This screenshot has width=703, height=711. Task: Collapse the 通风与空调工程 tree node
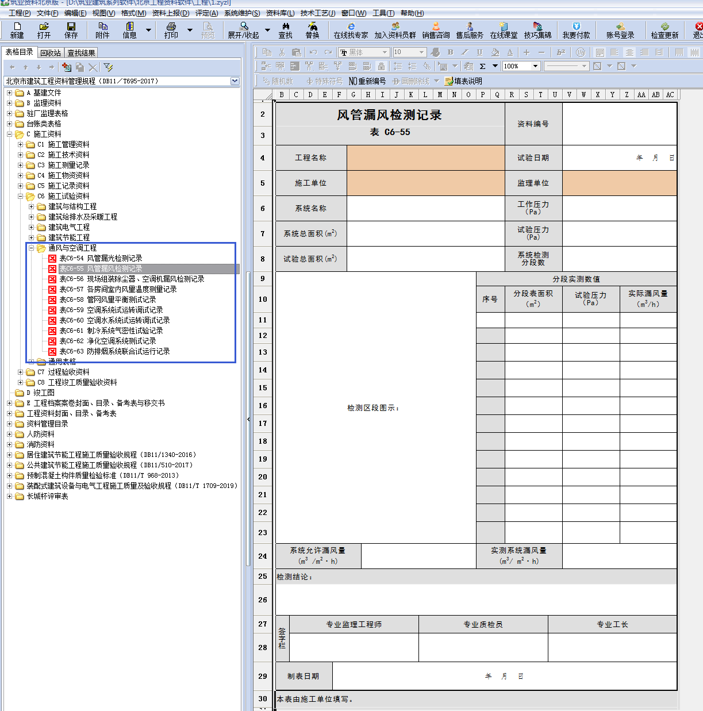coord(32,248)
